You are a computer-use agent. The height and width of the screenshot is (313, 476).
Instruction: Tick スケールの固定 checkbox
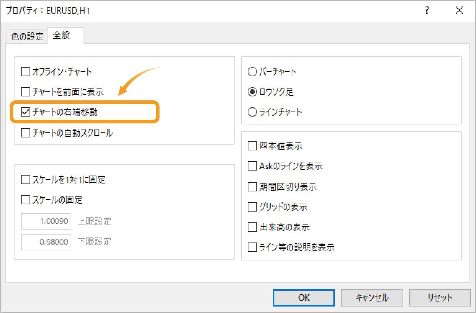[26, 200]
